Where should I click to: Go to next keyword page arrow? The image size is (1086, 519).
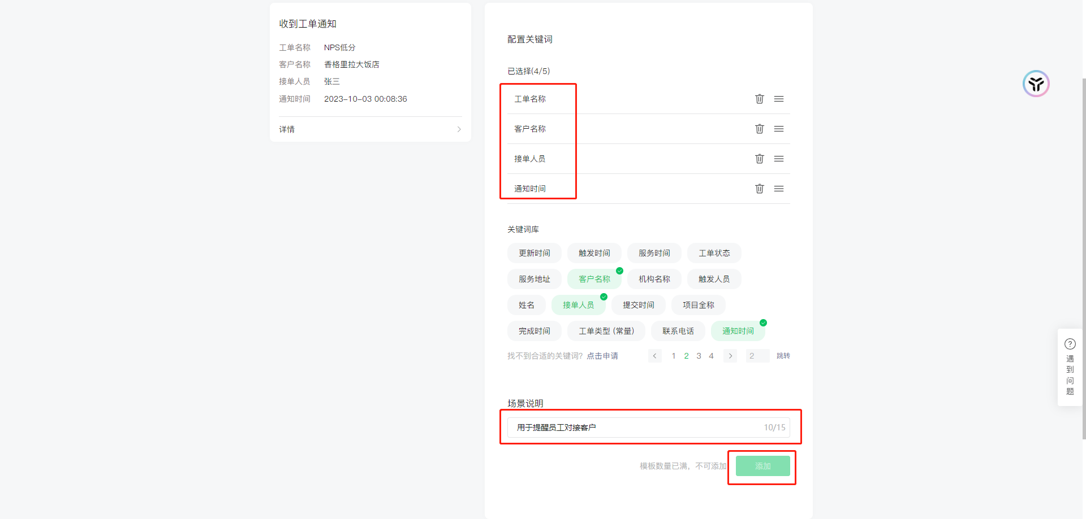pyautogui.click(x=730, y=356)
